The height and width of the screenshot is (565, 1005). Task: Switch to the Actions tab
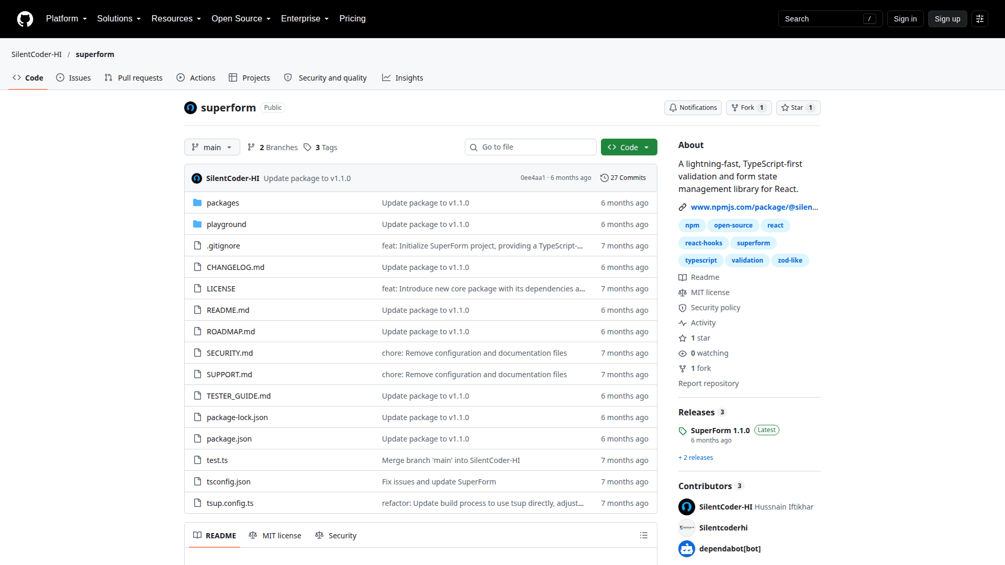pos(196,78)
